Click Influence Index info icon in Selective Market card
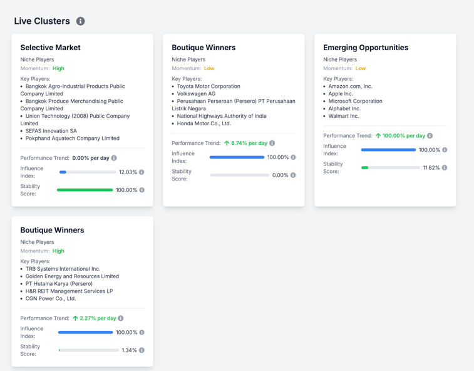The height and width of the screenshot is (371, 474). [x=142, y=172]
